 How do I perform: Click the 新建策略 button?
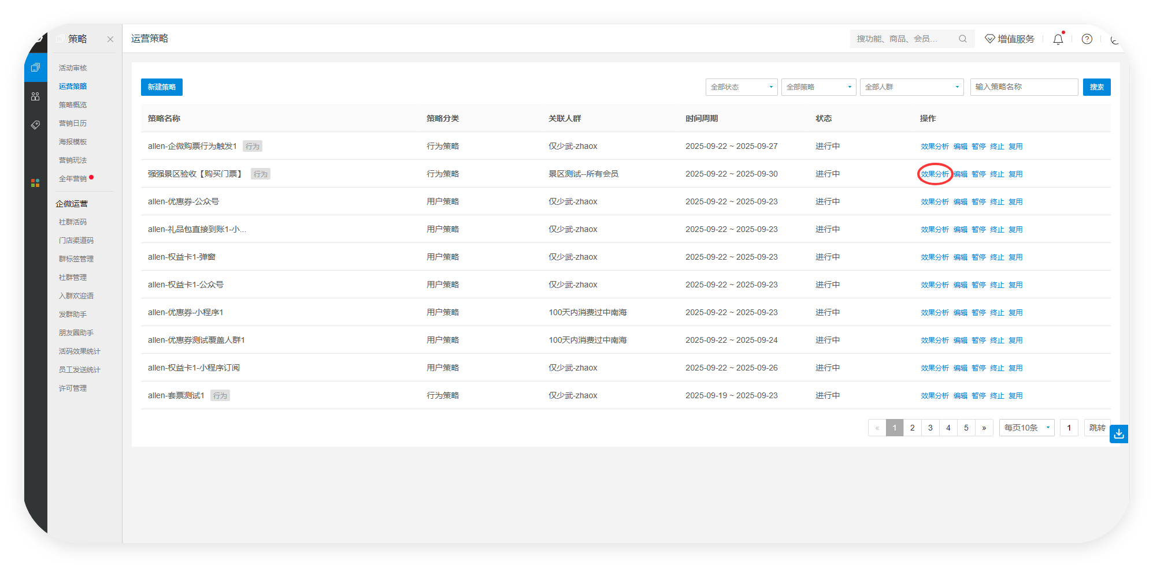(162, 87)
